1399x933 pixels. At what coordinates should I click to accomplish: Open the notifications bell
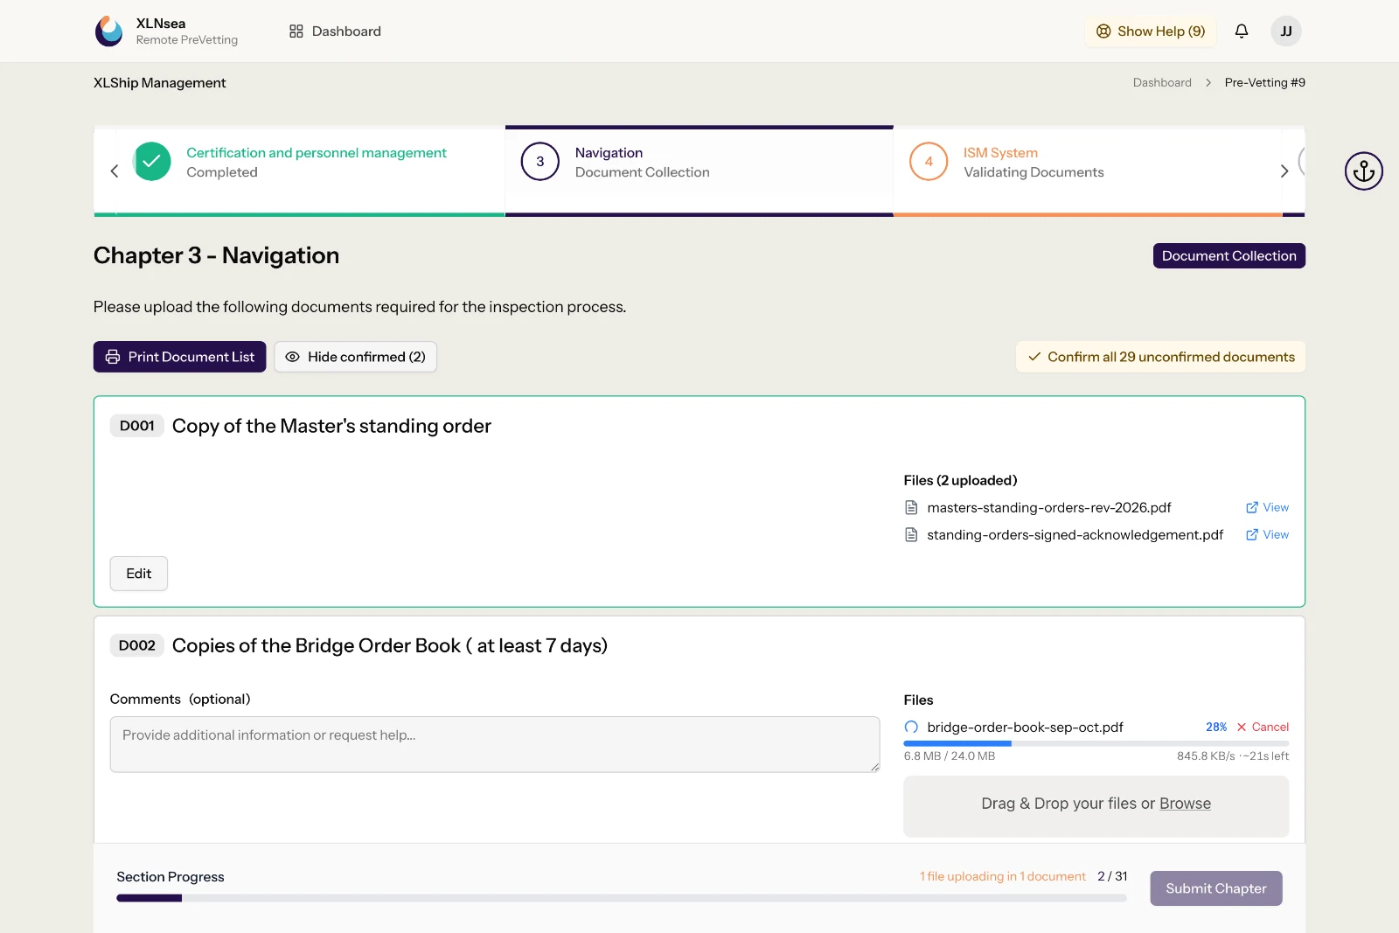[x=1242, y=31]
